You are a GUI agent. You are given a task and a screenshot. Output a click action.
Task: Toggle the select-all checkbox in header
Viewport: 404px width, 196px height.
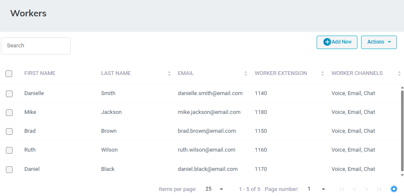tap(9, 74)
